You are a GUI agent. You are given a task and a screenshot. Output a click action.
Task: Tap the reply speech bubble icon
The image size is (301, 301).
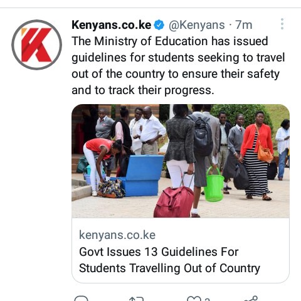point(81,298)
